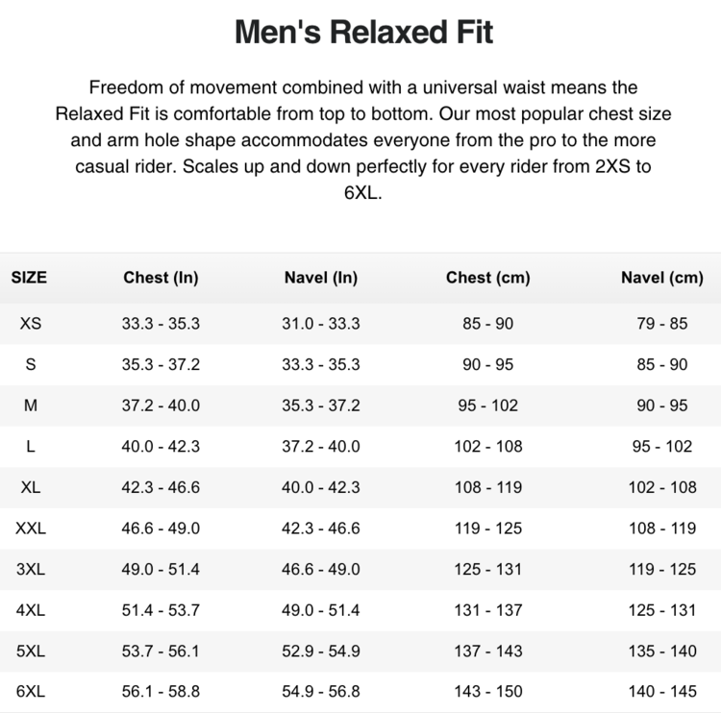Image resolution: width=721 pixels, height=713 pixels.
Task: Select the 3XL size row label
Action: click(x=31, y=569)
